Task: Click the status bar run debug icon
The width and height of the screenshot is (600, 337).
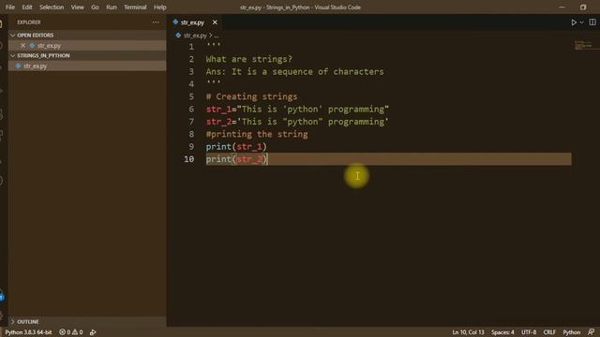Action: pyautogui.click(x=93, y=332)
